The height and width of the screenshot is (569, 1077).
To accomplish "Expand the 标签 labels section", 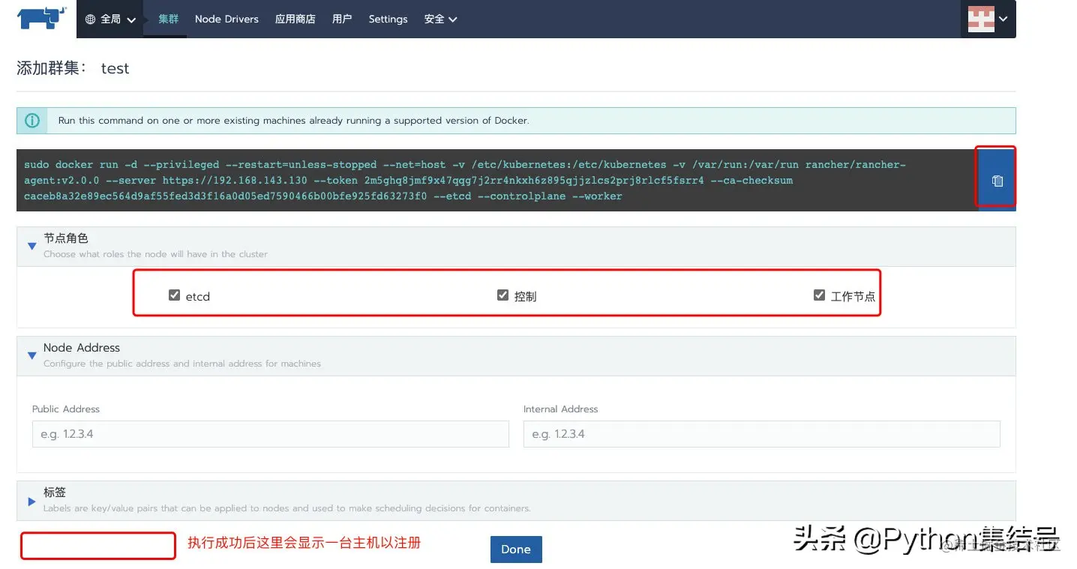I will 31,502.
